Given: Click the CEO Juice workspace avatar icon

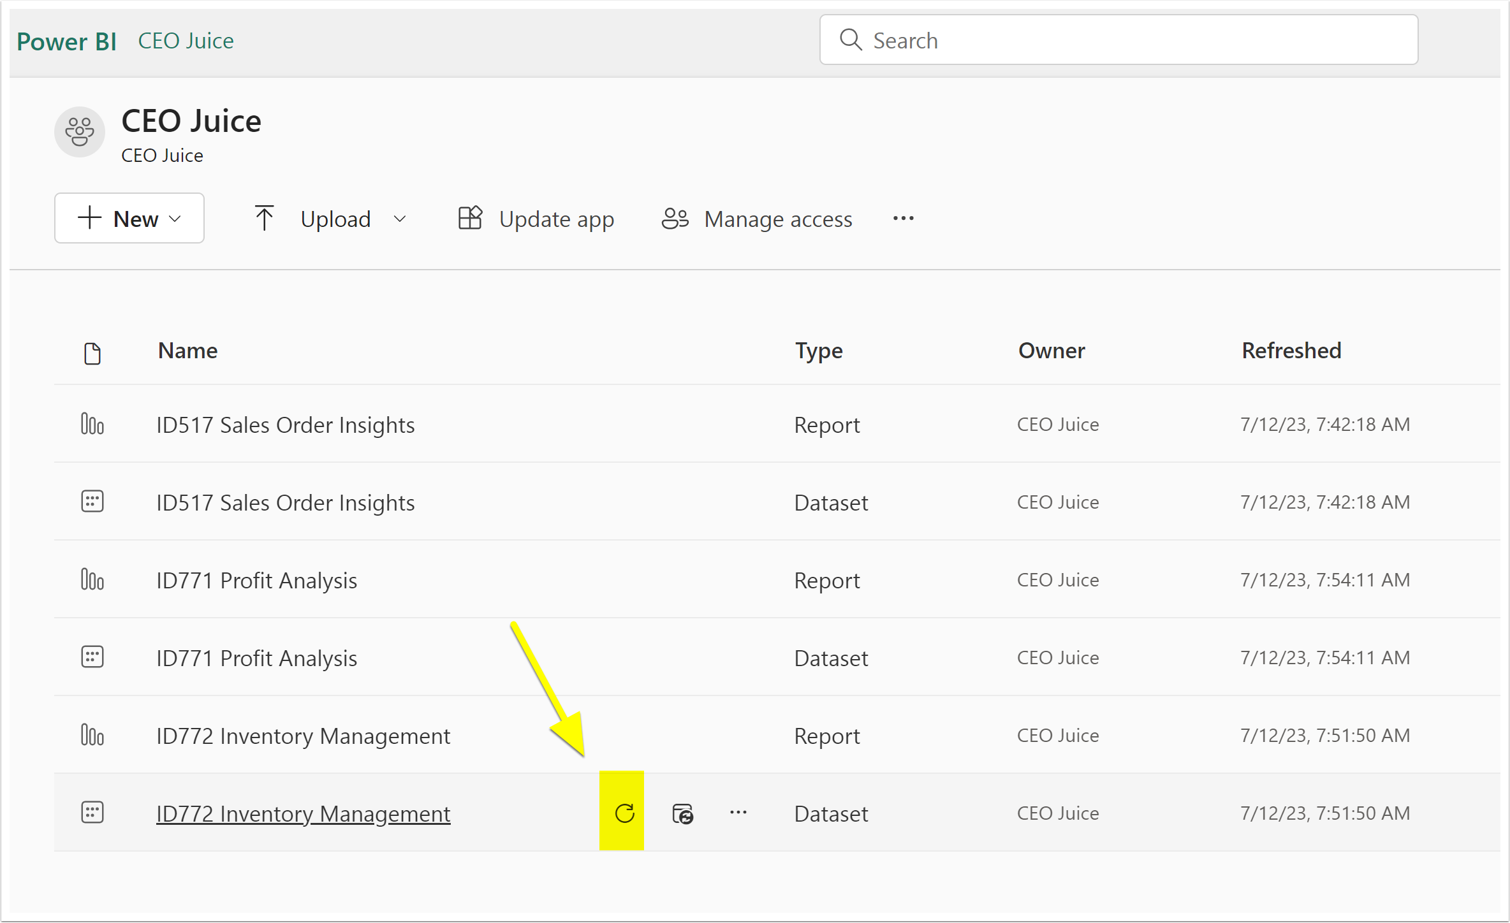Looking at the screenshot, I should point(80,132).
